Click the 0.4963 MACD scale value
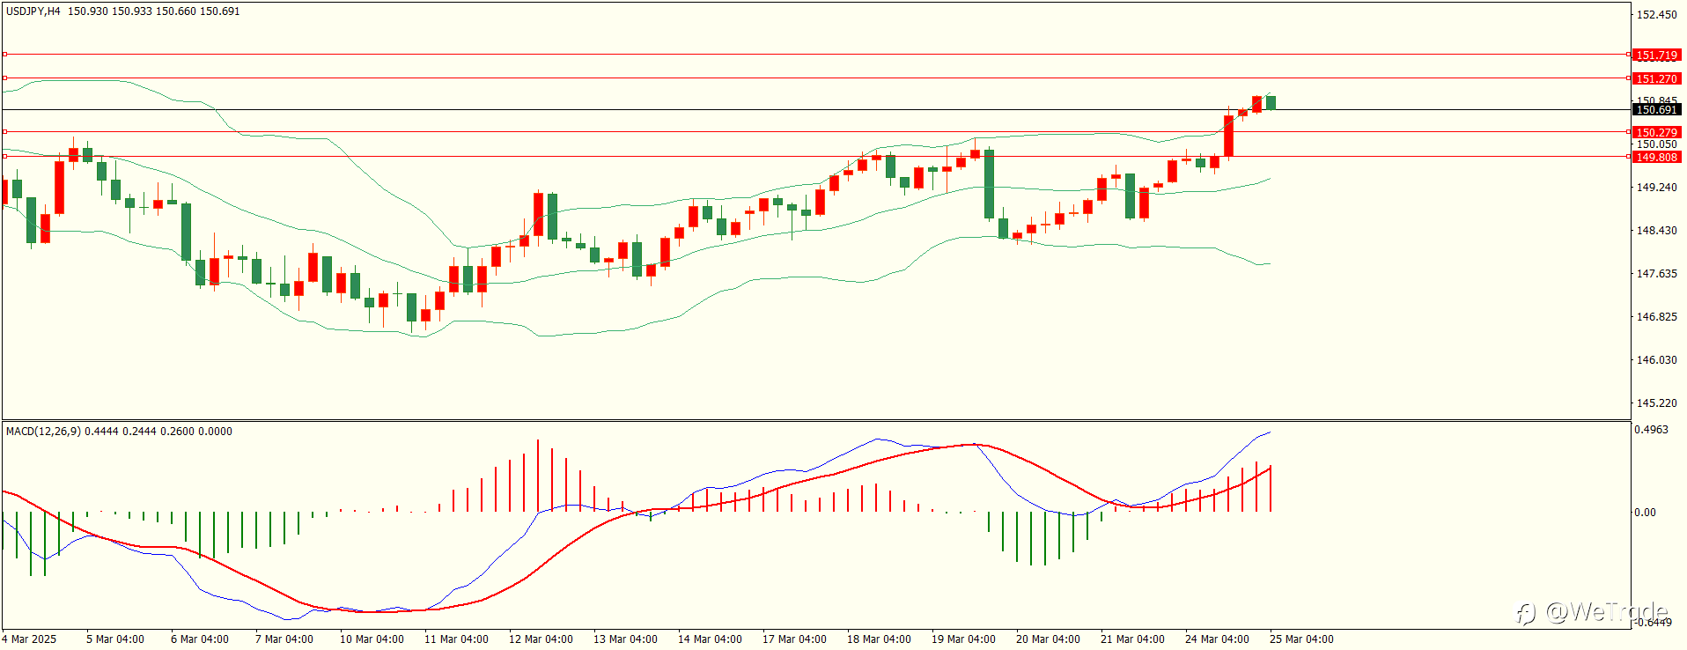The width and height of the screenshot is (1687, 650). 1651,430
